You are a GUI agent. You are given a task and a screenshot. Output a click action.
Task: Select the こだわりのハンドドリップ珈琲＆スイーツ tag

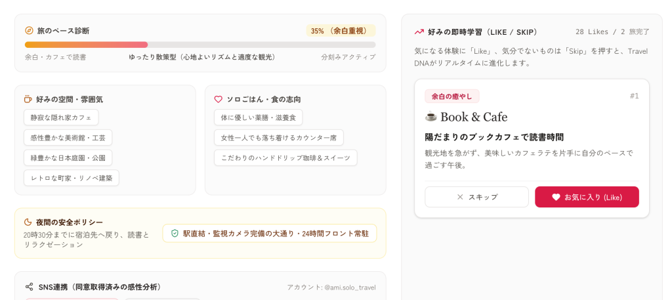point(285,158)
